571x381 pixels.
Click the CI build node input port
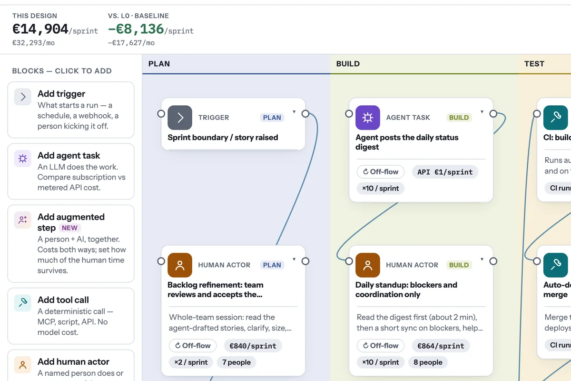tap(537, 114)
